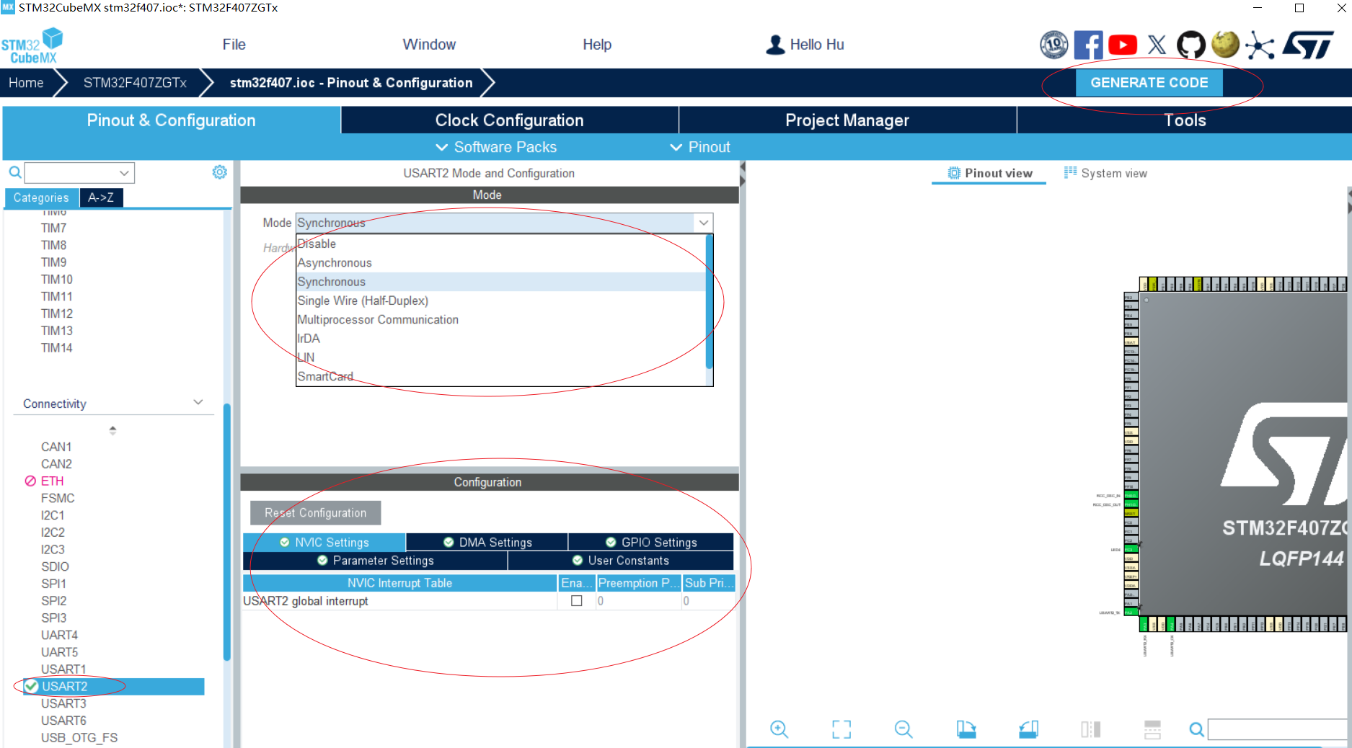Zoom out on the pinout view
This screenshot has height=748, width=1352.
(903, 729)
